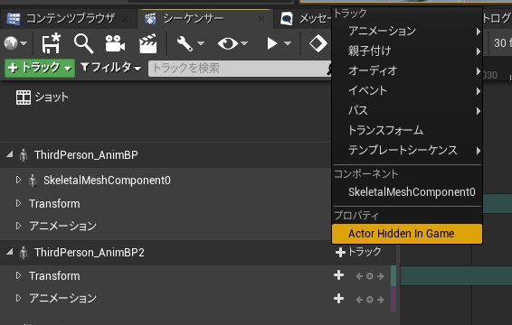
Task: Add key at current time on ThirdPerson_AnimBP2 Transform
Action: click(370, 276)
